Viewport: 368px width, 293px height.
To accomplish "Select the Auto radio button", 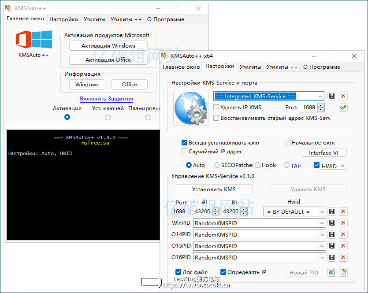I will (189, 165).
